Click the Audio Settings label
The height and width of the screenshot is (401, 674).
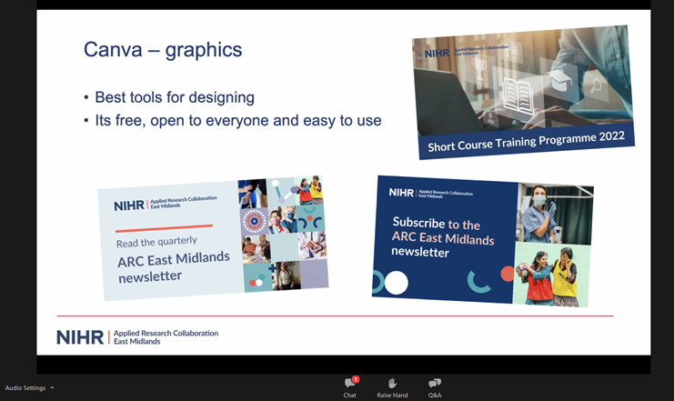[x=25, y=387]
